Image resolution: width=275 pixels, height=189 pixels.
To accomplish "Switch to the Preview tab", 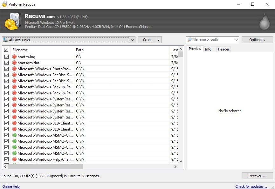I will pos(195,49).
